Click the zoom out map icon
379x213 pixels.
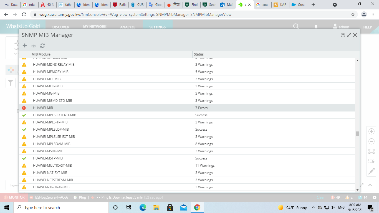pyautogui.click(x=372, y=141)
